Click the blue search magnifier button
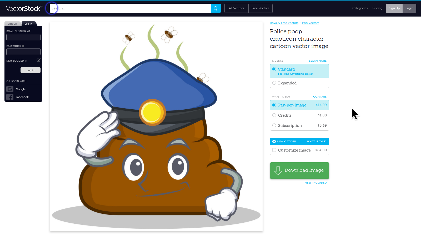Image resolution: width=421 pixels, height=236 pixels. pyautogui.click(x=216, y=8)
